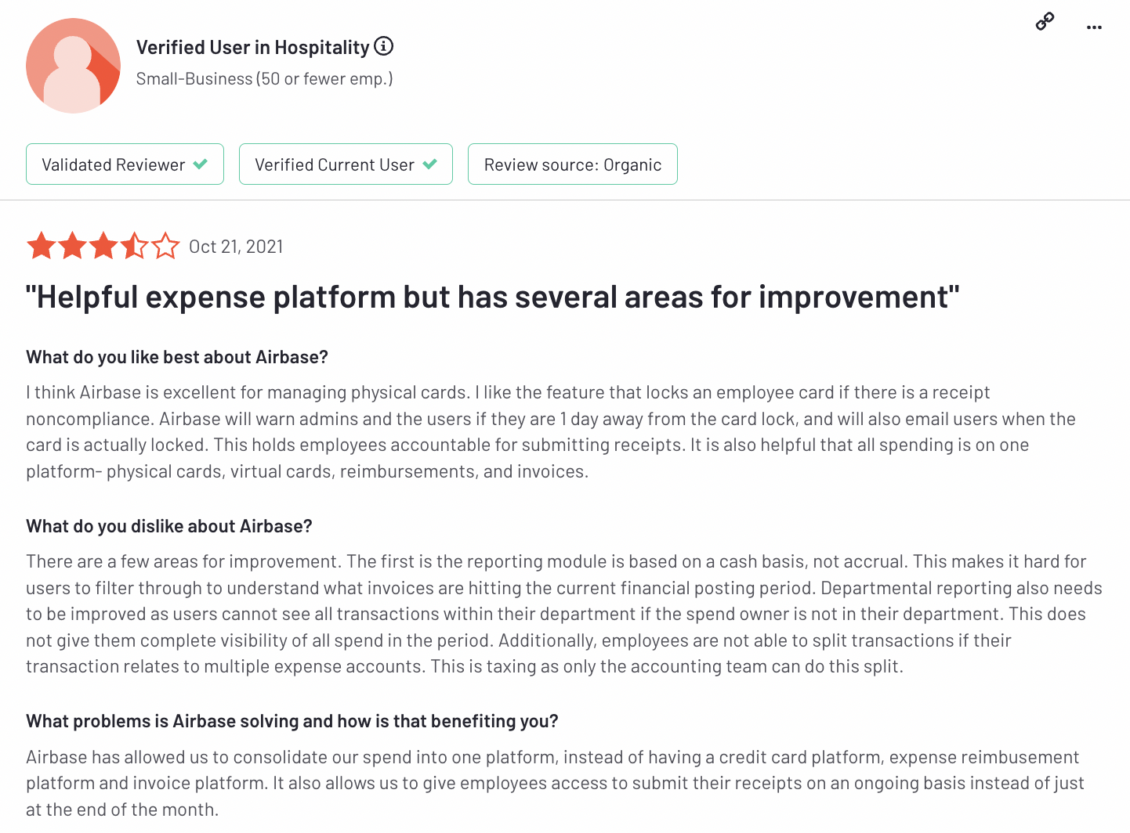This screenshot has width=1130, height=833.
Task: Click the Validated Reviewer badge
Action: click(125, 164)
